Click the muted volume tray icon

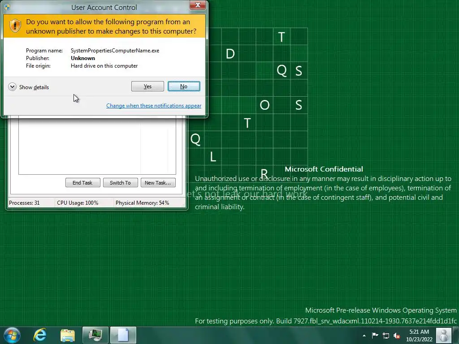coord(397,335)
